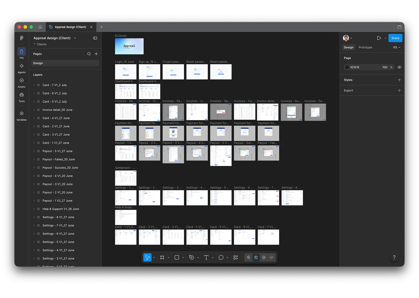Open the 6% zoom dropdown
Image resolution: width=419 pixels, height=298 pixels.
[x=397, y=47]
